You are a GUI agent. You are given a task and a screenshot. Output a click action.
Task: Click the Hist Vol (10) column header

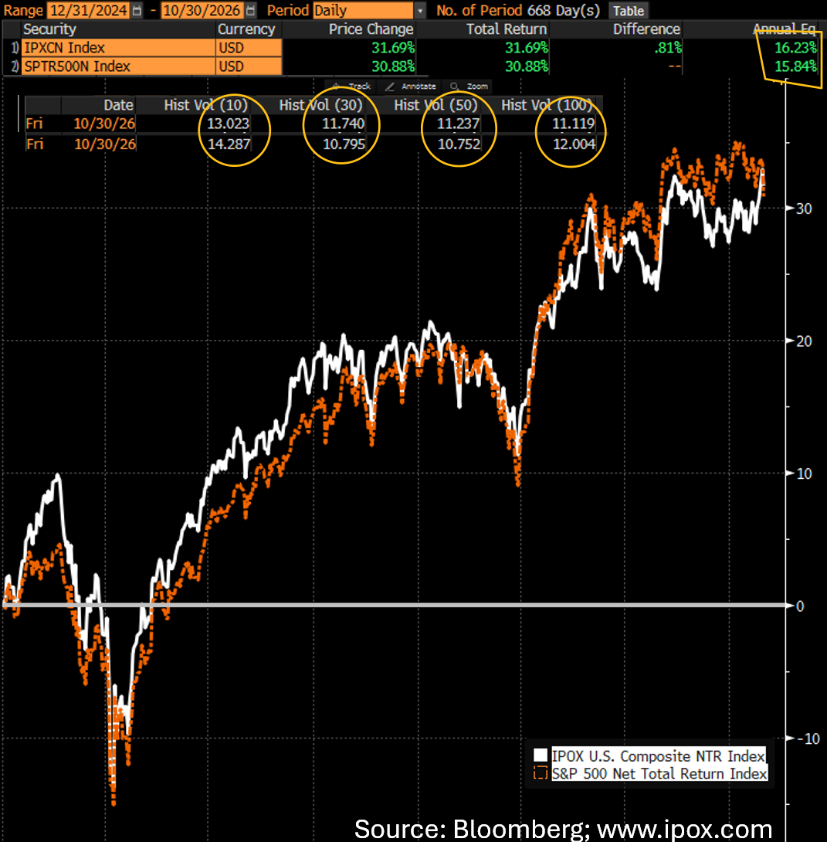(205, 105)
